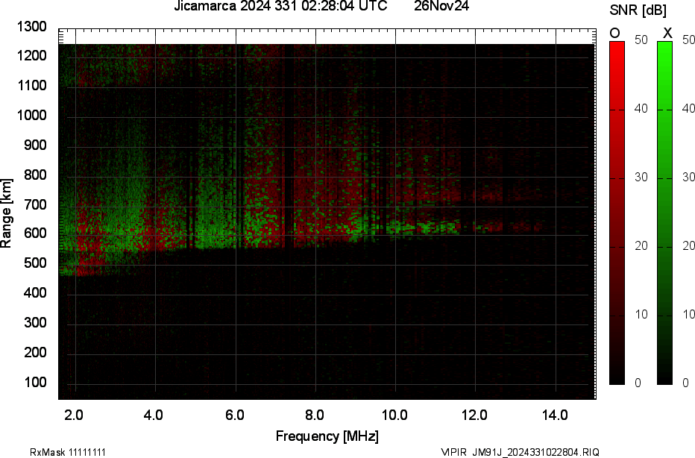Click the '4.0' frequency tick label
The height and width of the screenshot is (458, 695).
154,415
